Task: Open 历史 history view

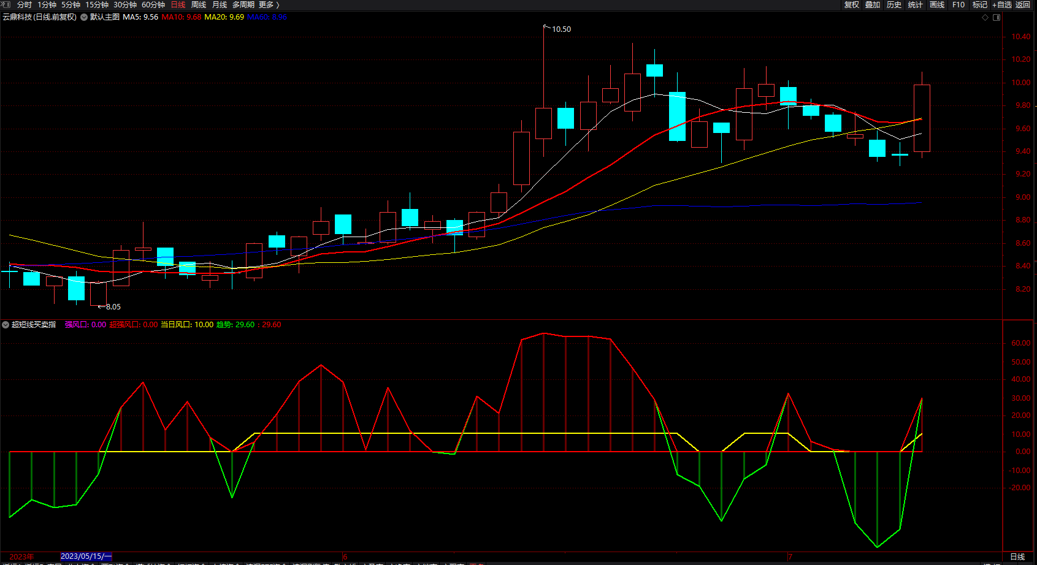Action: (x=894, y=5)
